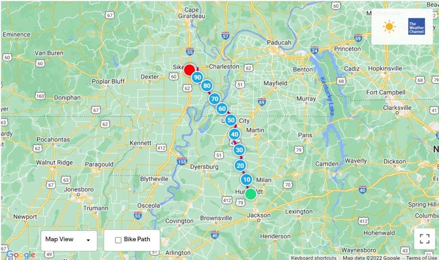Open Keyboard shortcuts
Image resolution: width=439 pixels, height=260 pixels.
pyautogui.click(x=313, y=258)
